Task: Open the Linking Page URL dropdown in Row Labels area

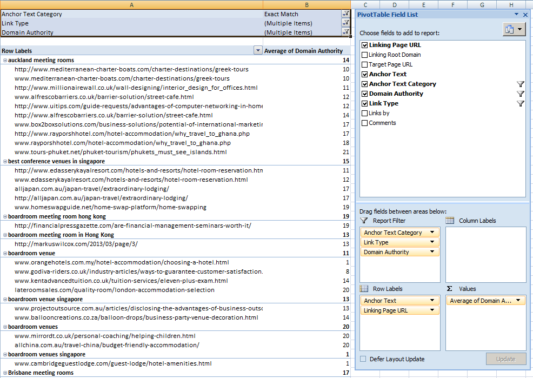Action: click(432, 310)
